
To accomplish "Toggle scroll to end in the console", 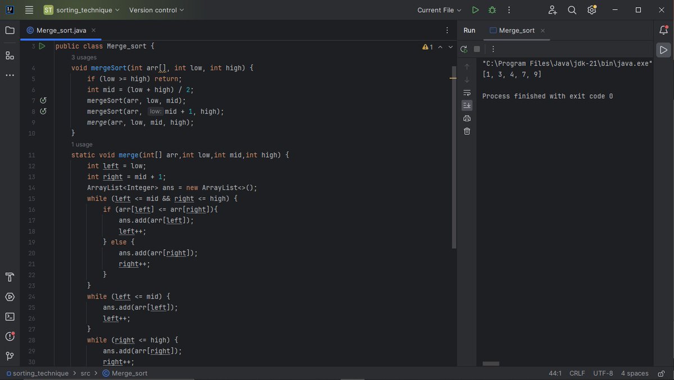I will pos(467,105).
